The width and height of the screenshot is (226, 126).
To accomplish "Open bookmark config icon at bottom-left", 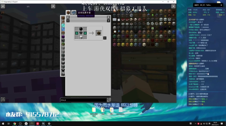I will [x=3, y=99].
